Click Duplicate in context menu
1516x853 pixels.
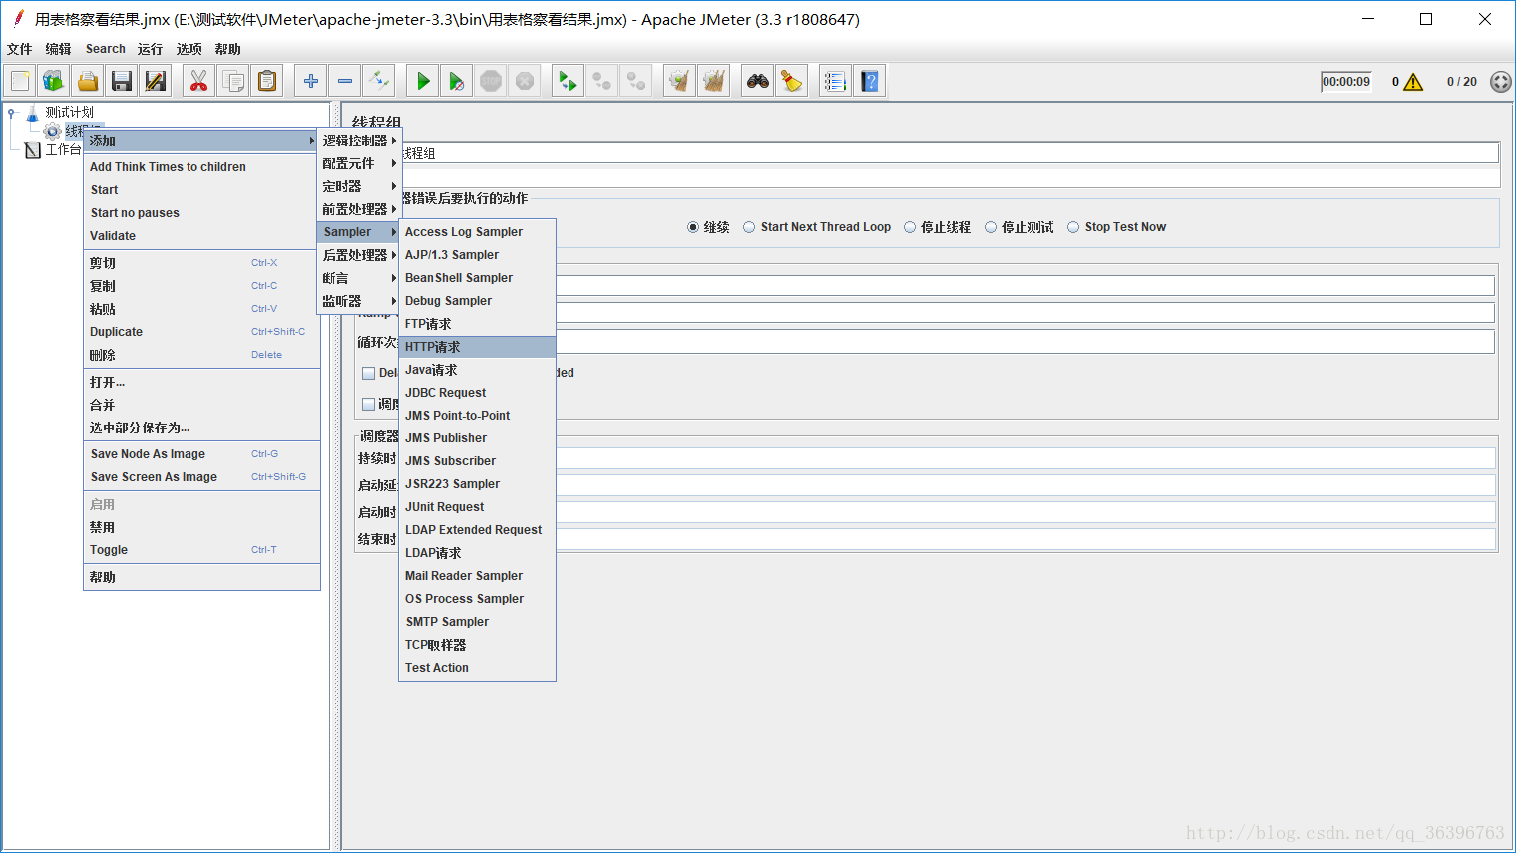click(x=202, y=332)
